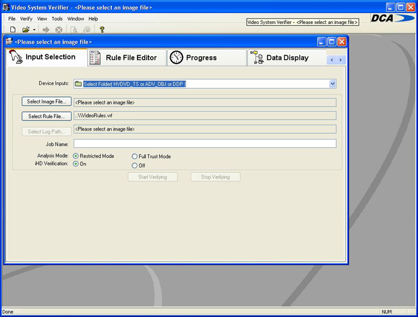Select iHD Verification Off radio button
This screenshot has width=418, height=317.
[135, 165]
